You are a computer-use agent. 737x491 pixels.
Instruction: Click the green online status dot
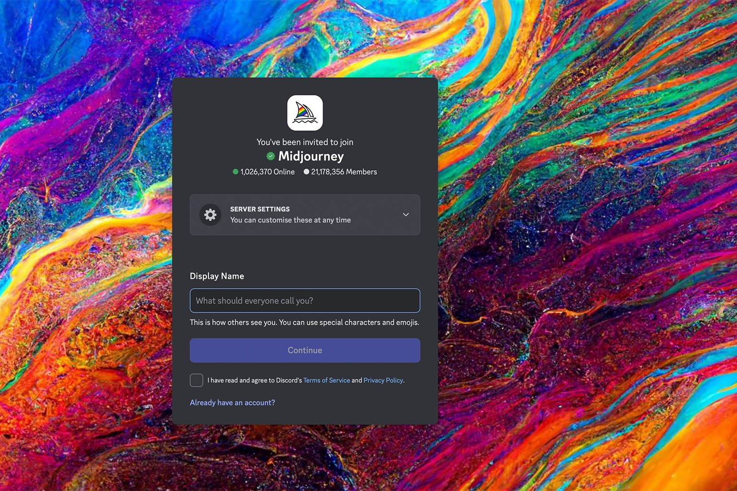236,172
